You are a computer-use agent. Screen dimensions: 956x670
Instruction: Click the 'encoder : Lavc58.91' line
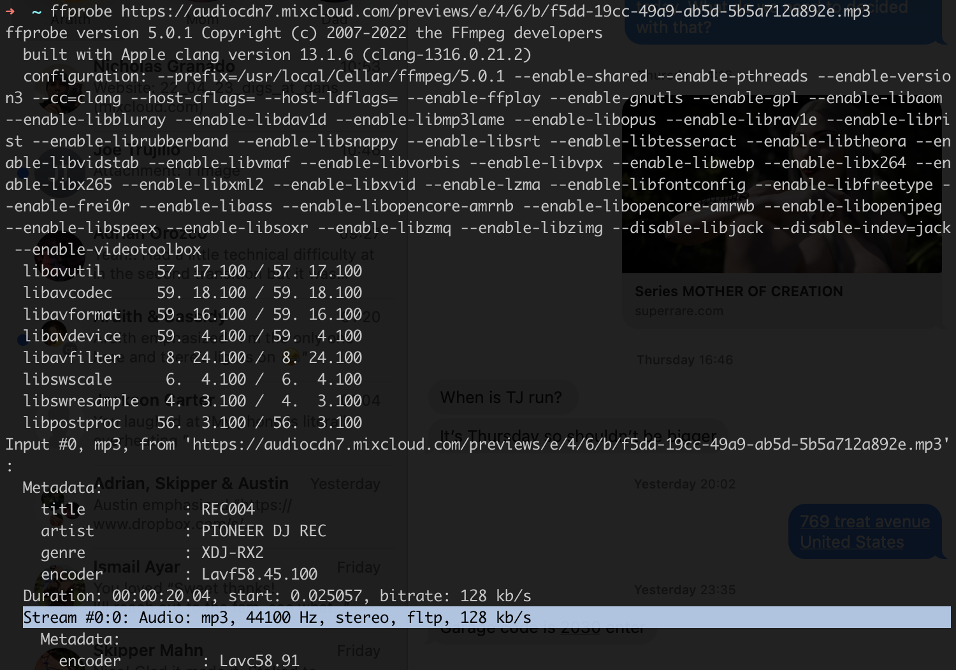(x=179, y=661)
